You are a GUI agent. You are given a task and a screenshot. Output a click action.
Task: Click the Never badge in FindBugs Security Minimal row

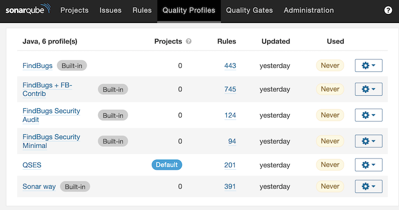[330, 141]
